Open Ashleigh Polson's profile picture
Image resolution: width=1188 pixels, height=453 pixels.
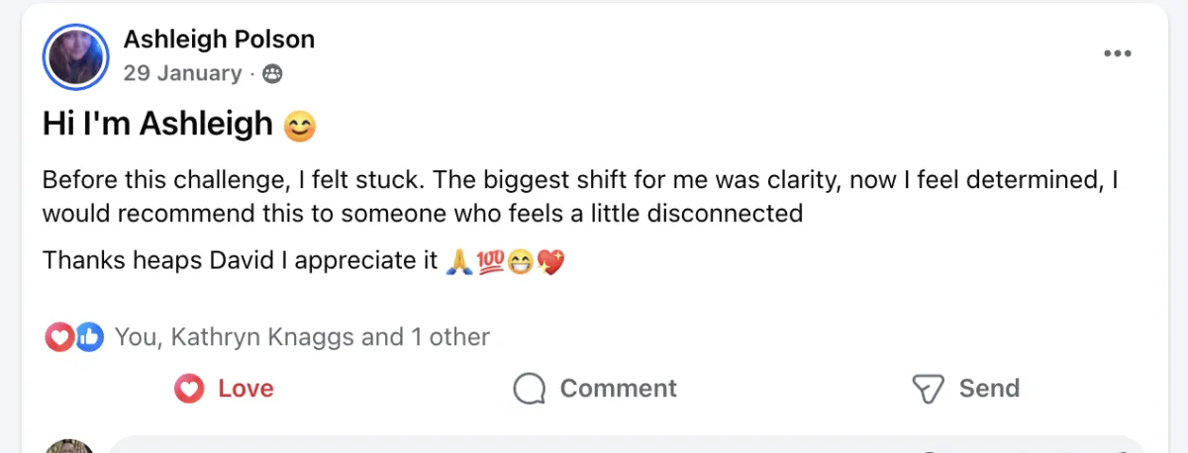[x=75, y=56]
